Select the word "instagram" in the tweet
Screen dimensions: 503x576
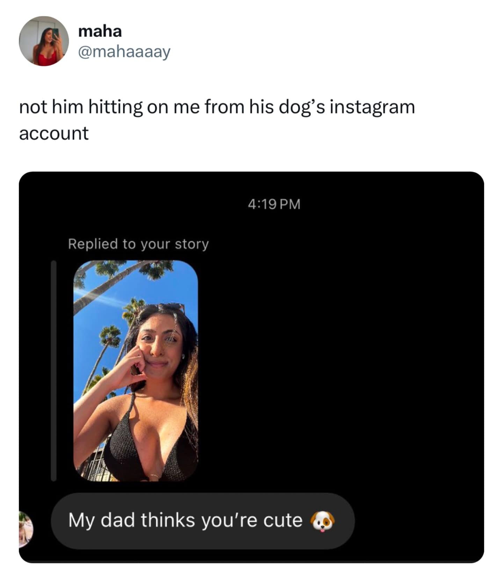tap(371, 108)
